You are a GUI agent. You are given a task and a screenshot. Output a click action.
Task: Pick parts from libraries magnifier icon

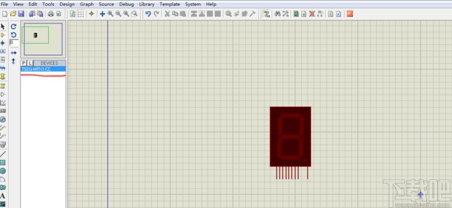pos(229,14)
